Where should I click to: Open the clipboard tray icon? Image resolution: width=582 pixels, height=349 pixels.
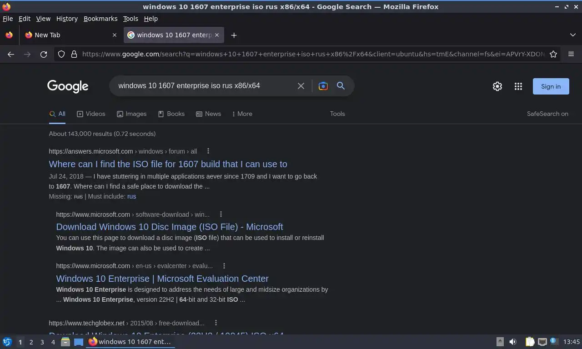coord(530,342)
